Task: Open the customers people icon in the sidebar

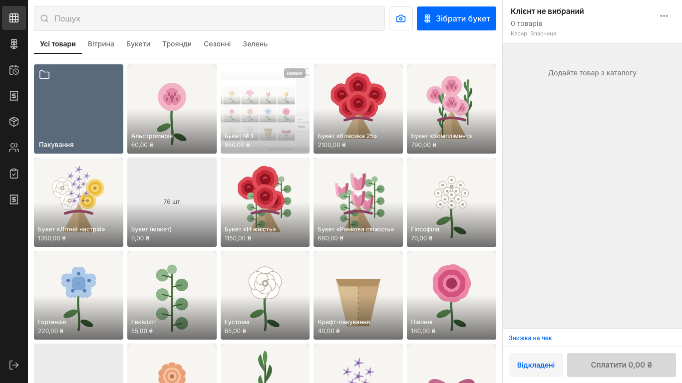Action: click(x=14, y=148)
